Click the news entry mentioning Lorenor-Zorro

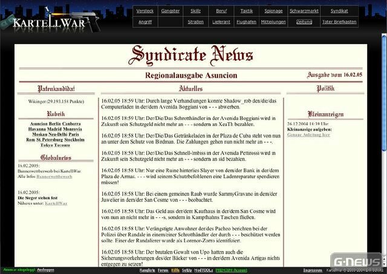[191, 235]
